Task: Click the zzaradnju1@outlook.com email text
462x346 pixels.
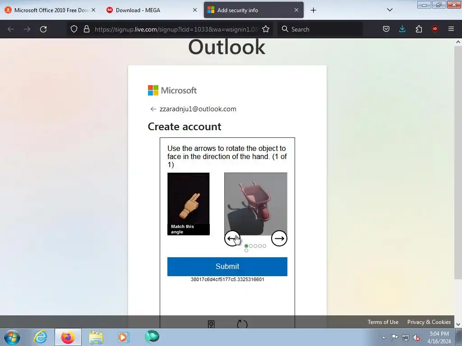Action: pos(198,109)
